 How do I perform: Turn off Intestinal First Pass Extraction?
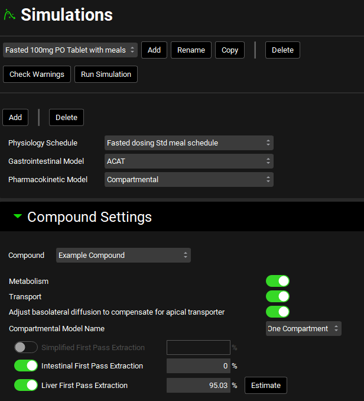point(26,366)
